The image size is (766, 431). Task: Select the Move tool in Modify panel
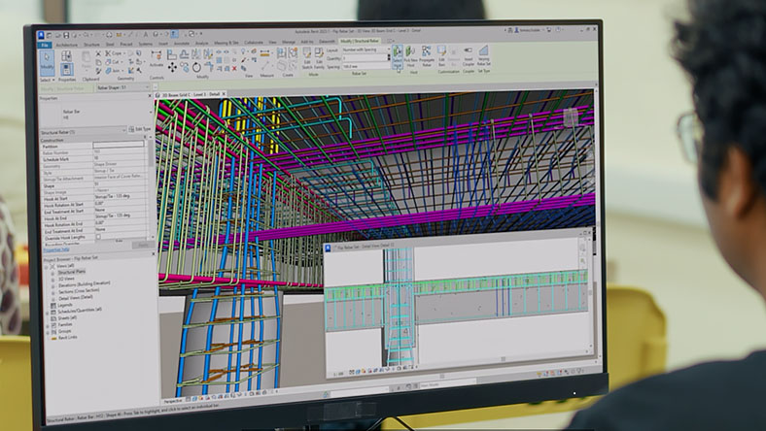[172, 67]
